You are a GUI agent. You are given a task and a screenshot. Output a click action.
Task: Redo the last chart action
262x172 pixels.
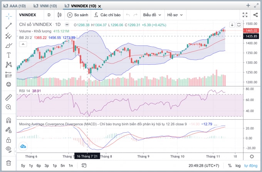[x=135, y=15]
